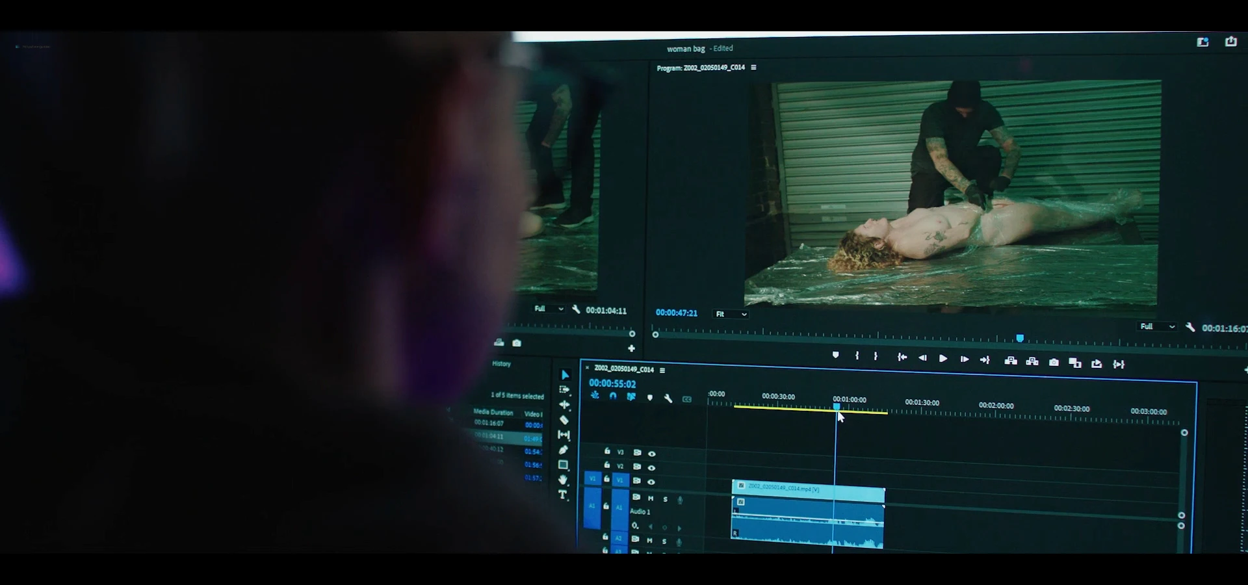Select the Pen tool in the tools panel

click(x=564, y=450)
